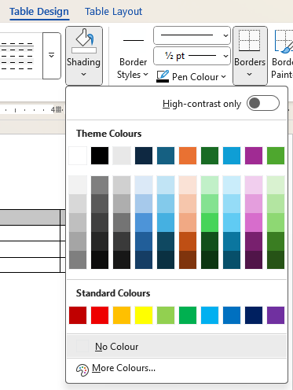The width and height of the screenshot is (293, 390).
Task: Select the dashed table style thumbnail
Action: click(x=17, y=56)
